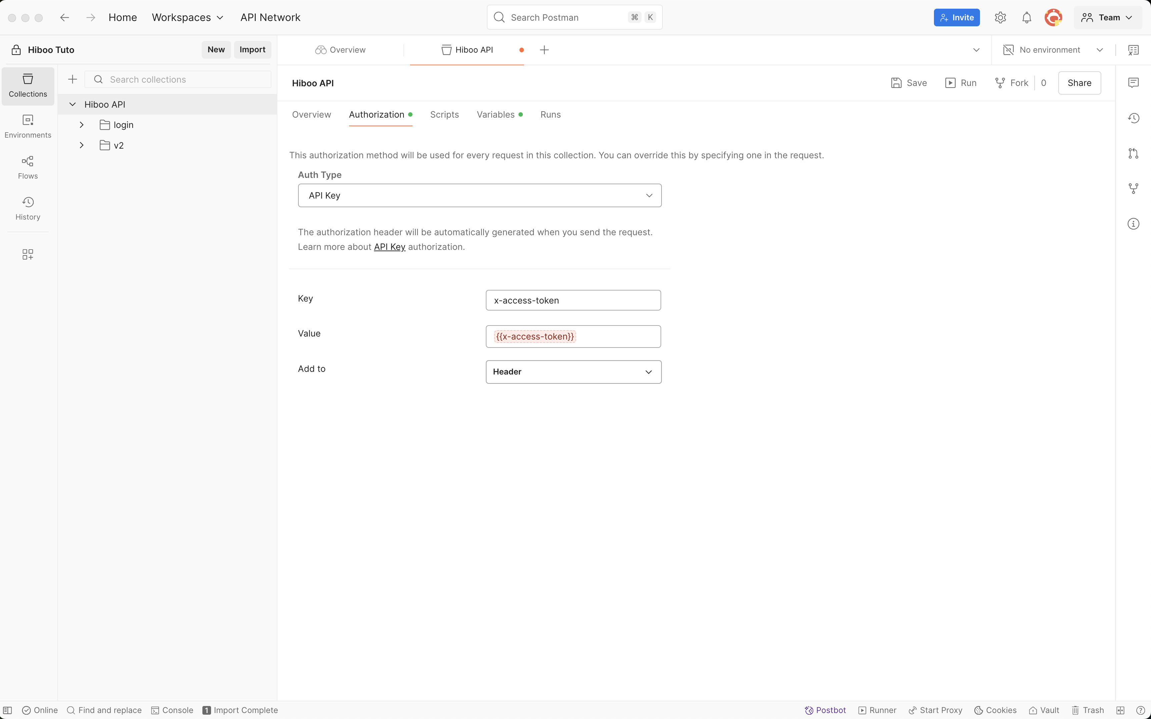
Task: Follow the API Key documentation link
Action: [x=389, y=247]
